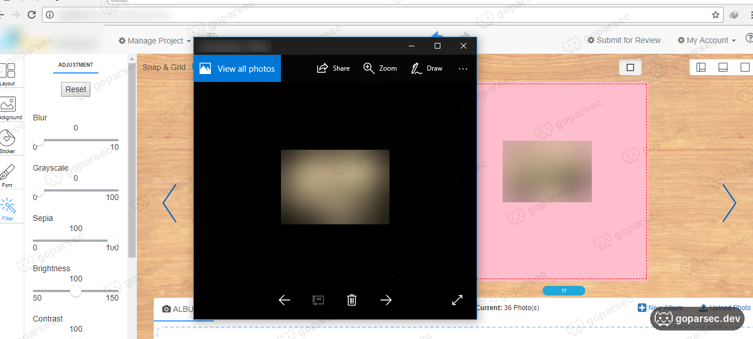
Task: Minimize the Photos window
Action: [412, 46]
